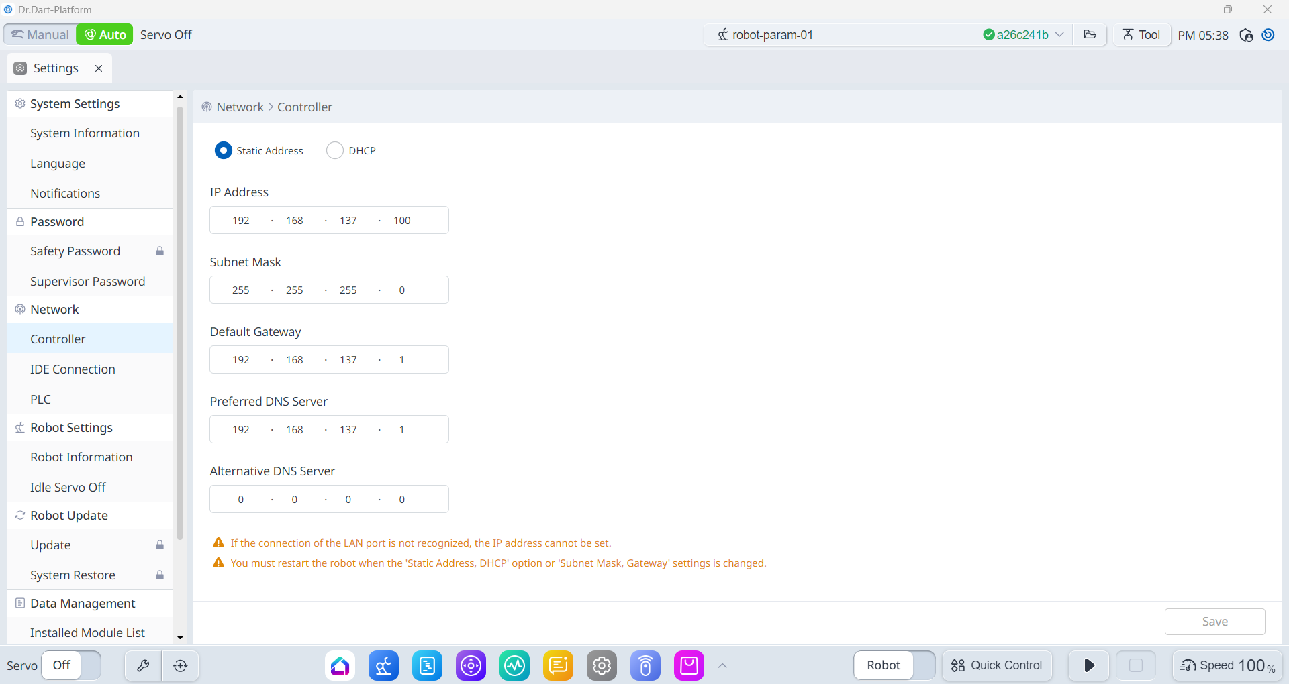Open PLC network settings
1289x684 pixels.
(90, 400)
